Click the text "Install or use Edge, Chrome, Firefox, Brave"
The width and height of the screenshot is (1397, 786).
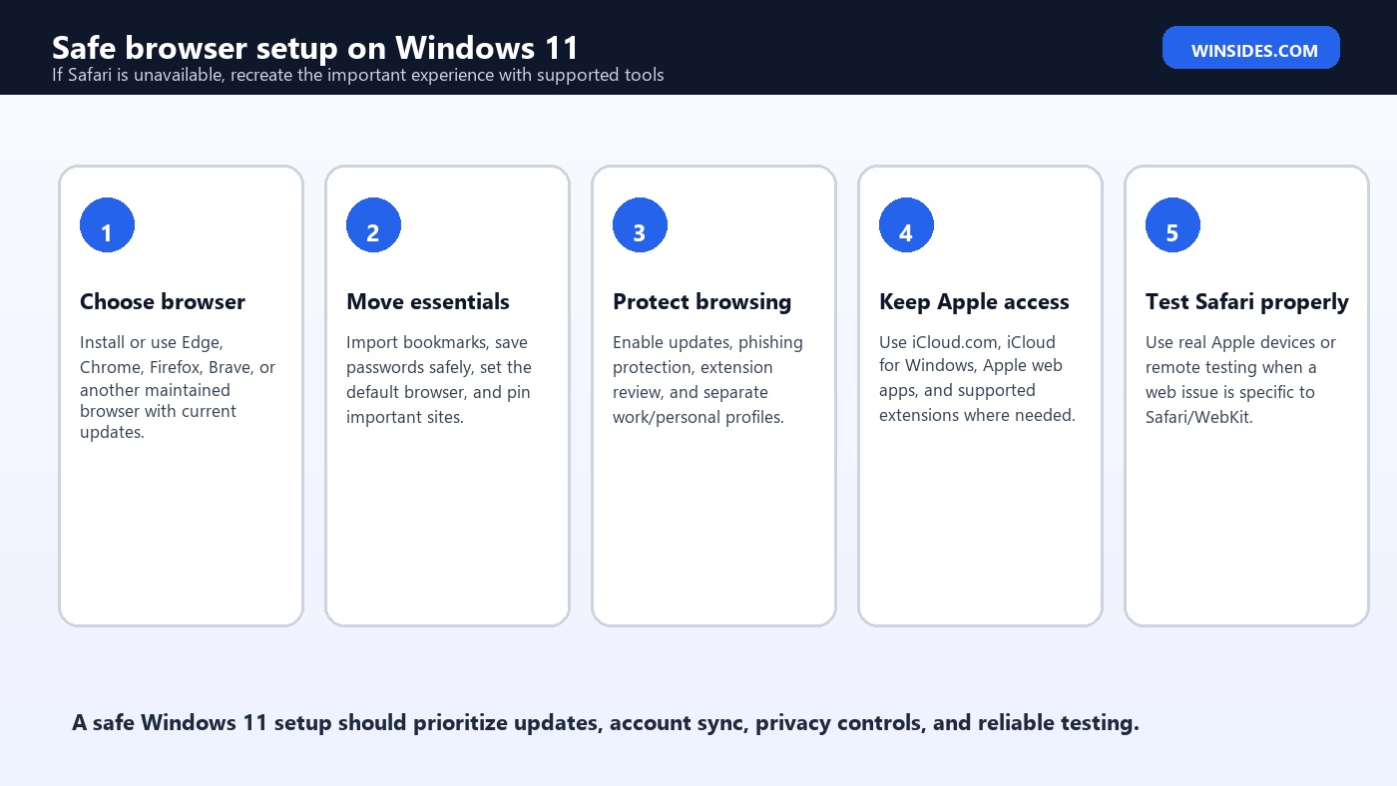tap(178, 387)
